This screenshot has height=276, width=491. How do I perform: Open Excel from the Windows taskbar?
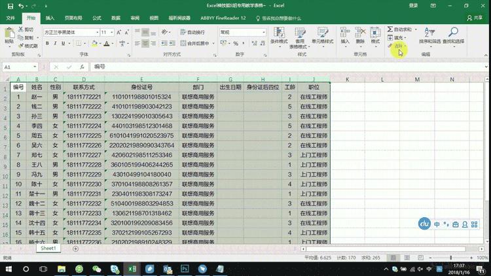[132, 269]
